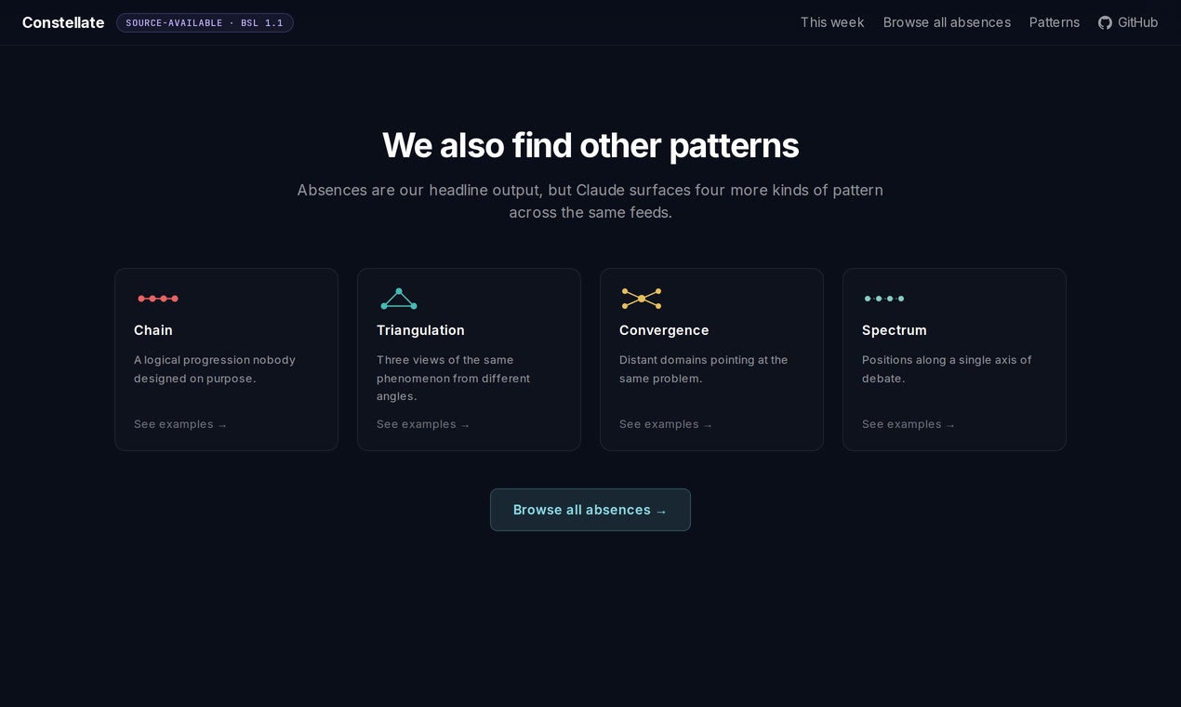Select the Triangulation triangle icon
Image resolution: width=1181 pixels, height=707 pixels.
(x=399, y=298)
